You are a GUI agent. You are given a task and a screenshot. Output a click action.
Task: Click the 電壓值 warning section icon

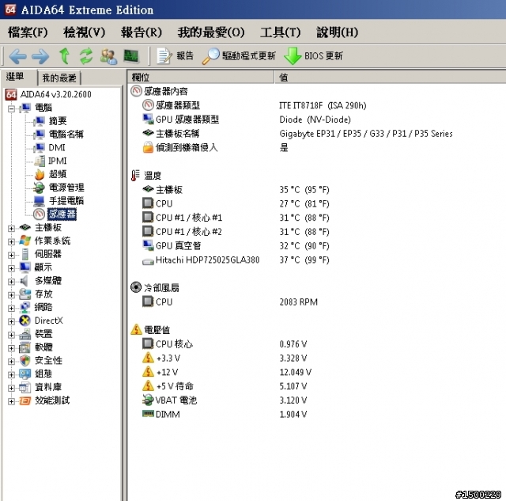tap(137, 329)
